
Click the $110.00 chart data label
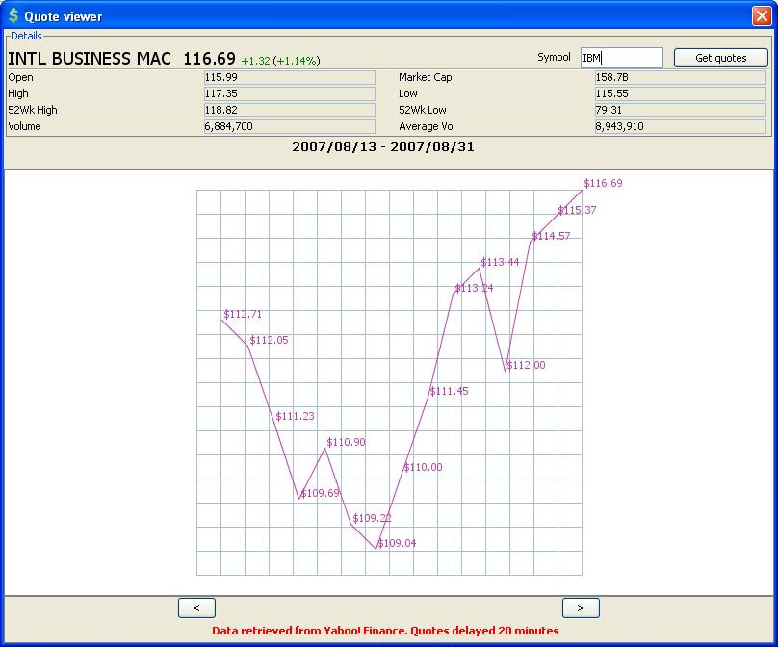click(423, 467)
